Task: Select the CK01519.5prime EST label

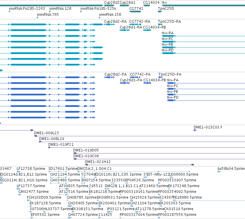Action: pos(179,209)
